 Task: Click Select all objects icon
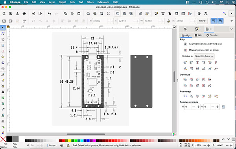(x=4, y=21)
